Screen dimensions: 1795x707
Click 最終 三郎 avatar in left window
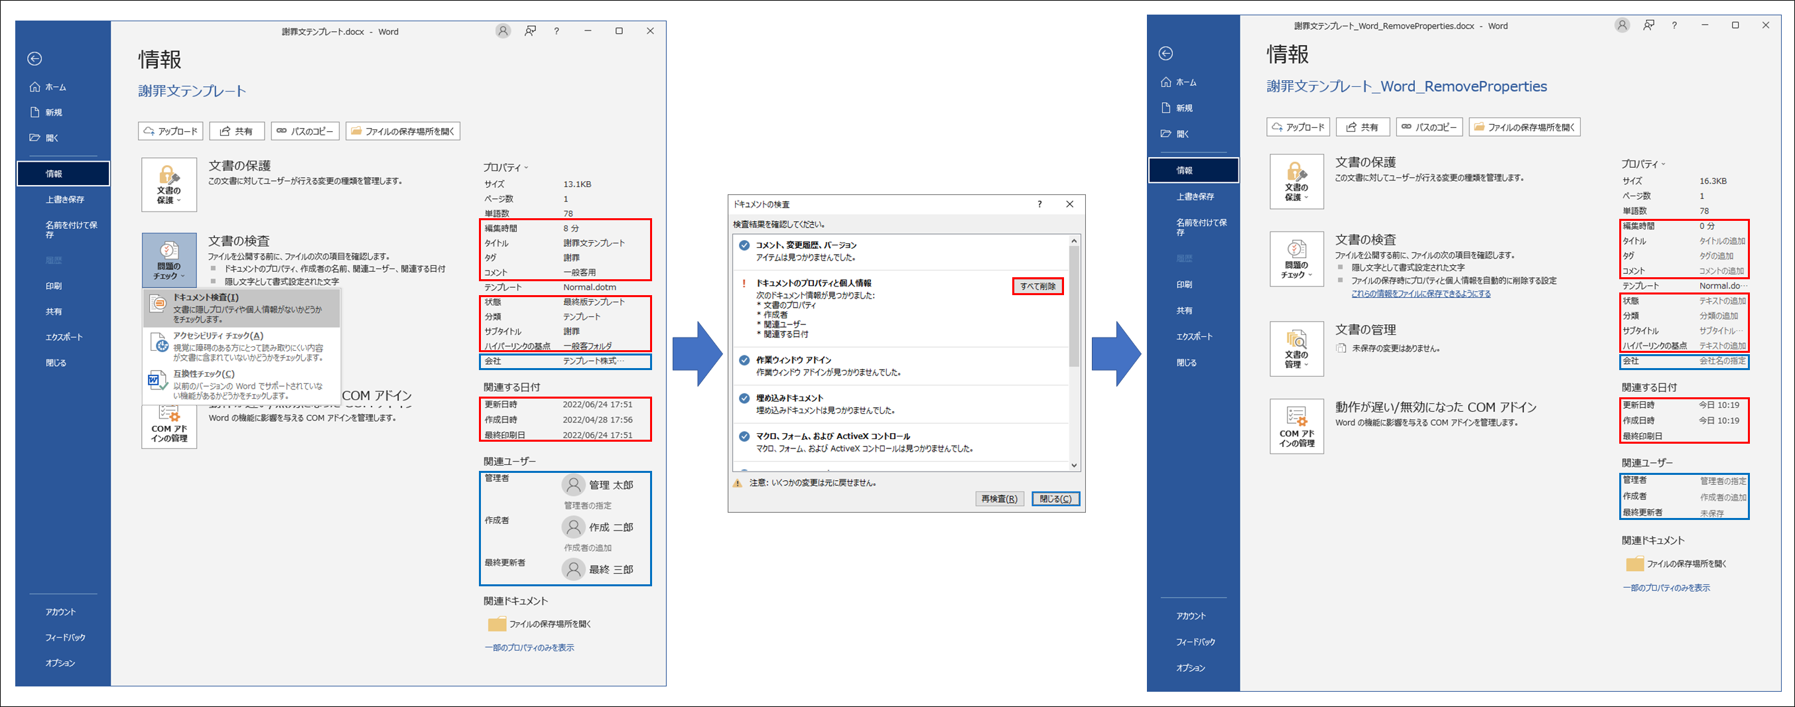pos(574,570)
